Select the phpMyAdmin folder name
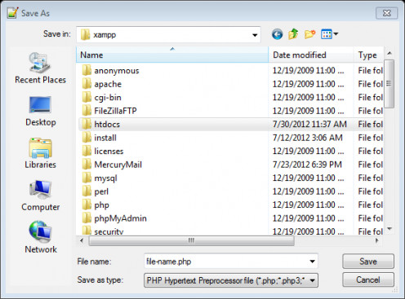Screen dimensions: 405x299 point(120,218)
